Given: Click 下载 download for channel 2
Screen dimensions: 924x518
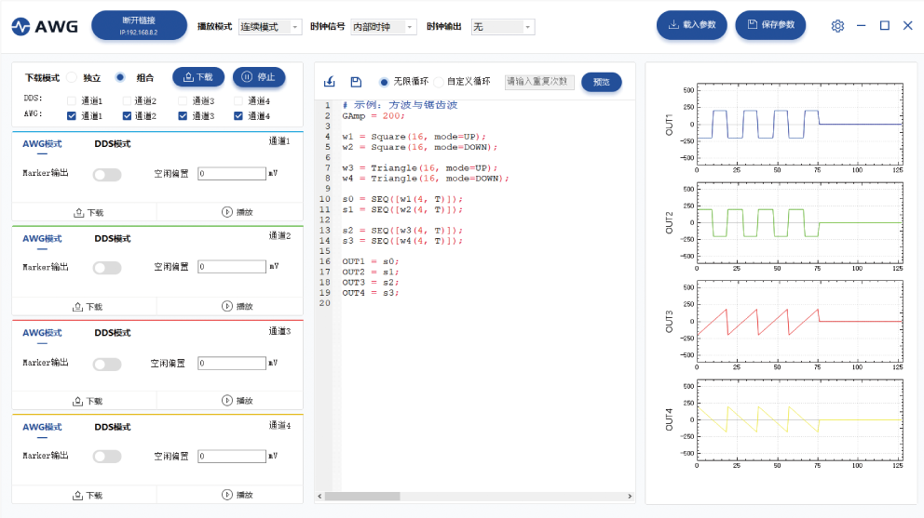Looking at the screenshot, I should (x=88, y=306).
